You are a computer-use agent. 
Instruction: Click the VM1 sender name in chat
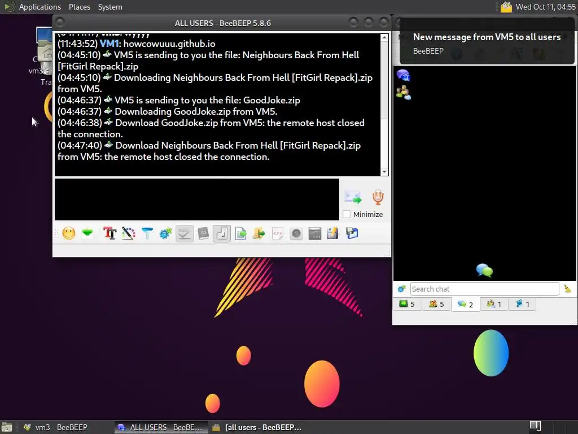point(109,44)
